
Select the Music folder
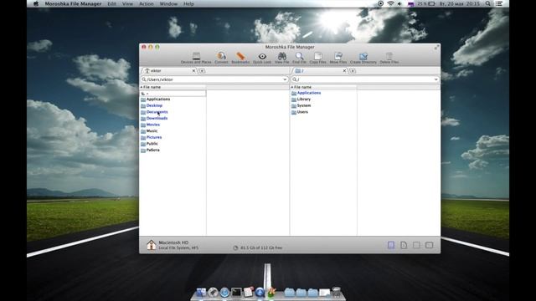point(173,131)
